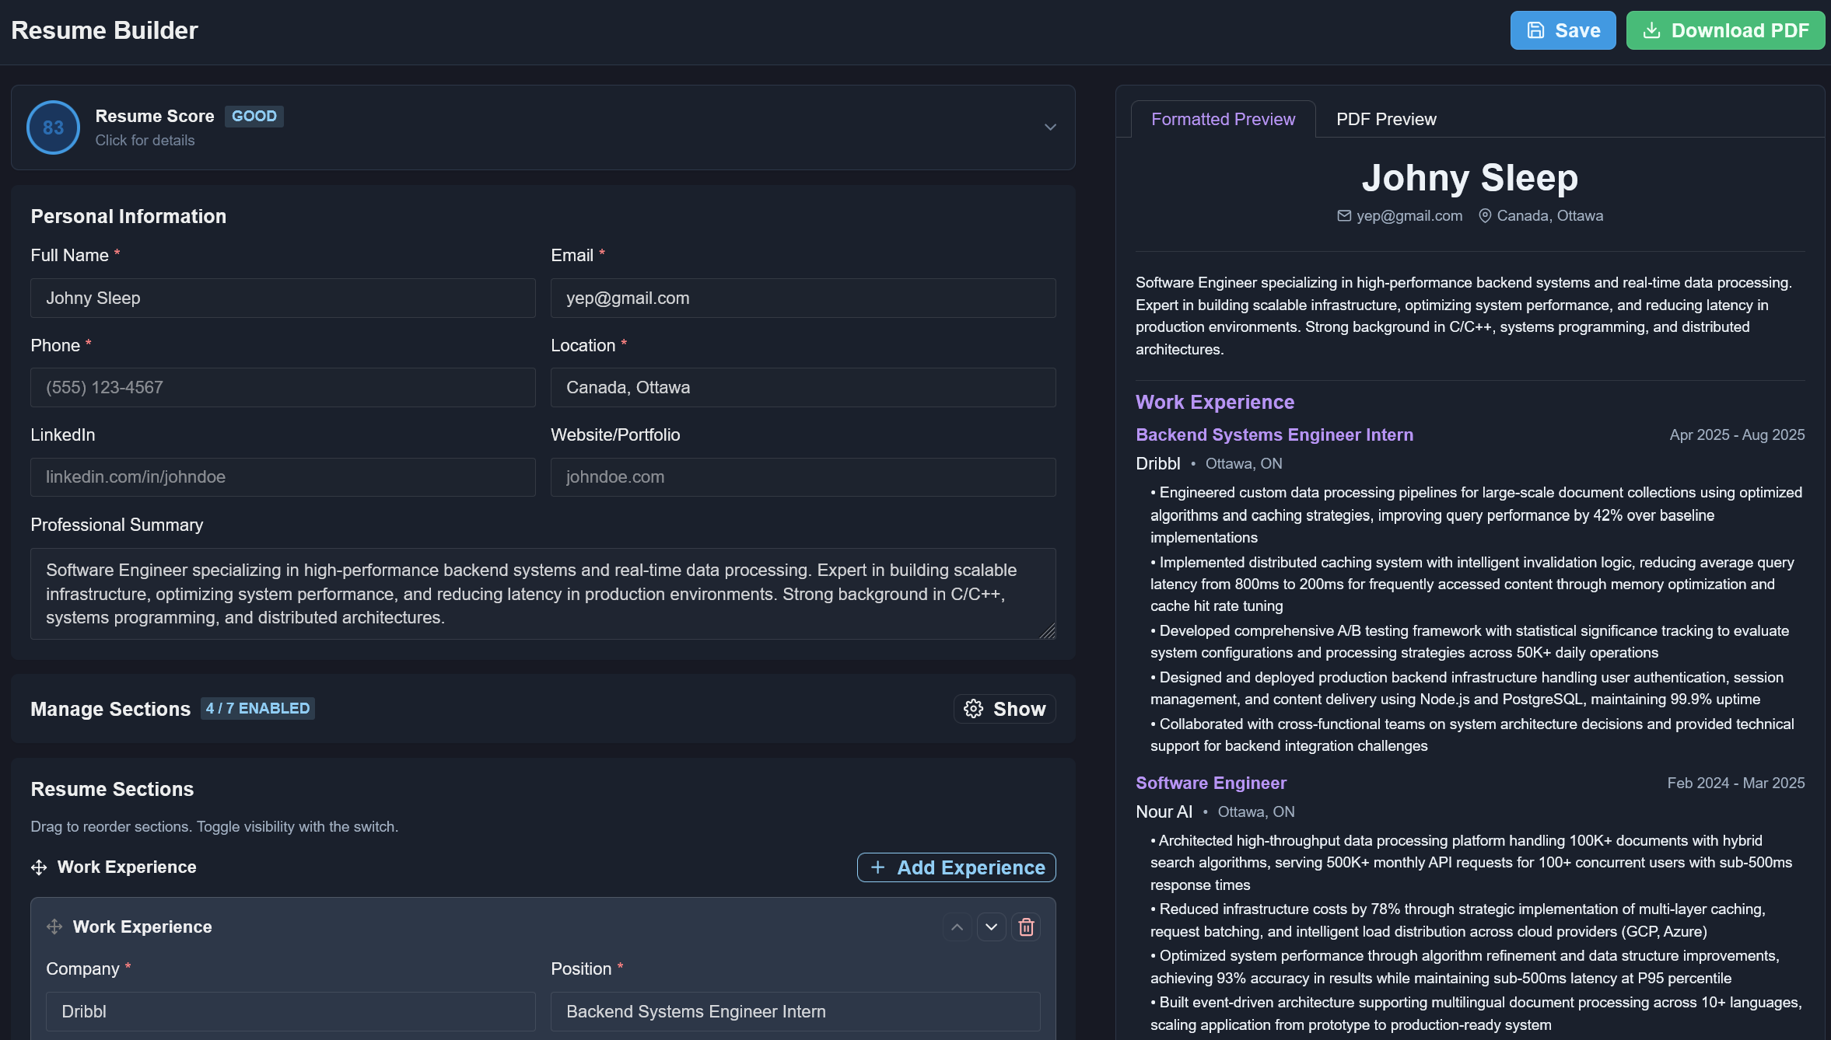
Task: Click the upward chevron on the experience entry
Action: 957,927
